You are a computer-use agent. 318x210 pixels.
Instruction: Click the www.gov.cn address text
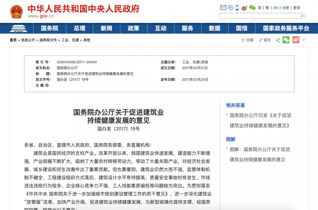coord(41,16)
